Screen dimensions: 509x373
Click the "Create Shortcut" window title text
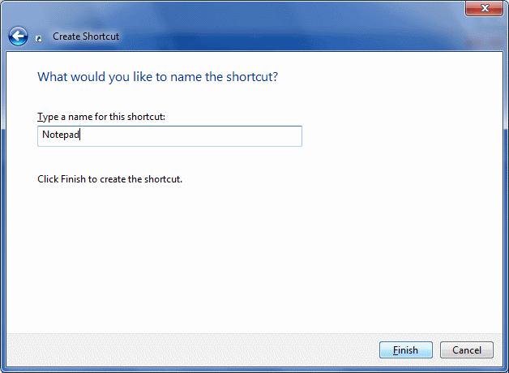(86, 36)
